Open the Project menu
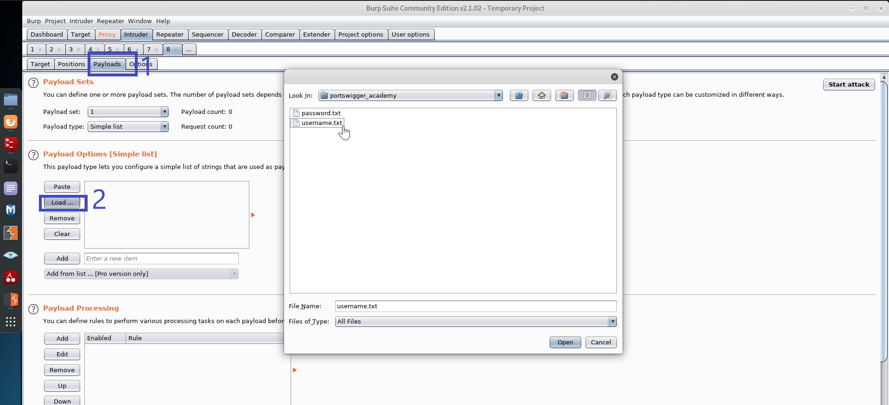Image resolution: width=889 pixels, height=405 pixels. pos(55,21)
